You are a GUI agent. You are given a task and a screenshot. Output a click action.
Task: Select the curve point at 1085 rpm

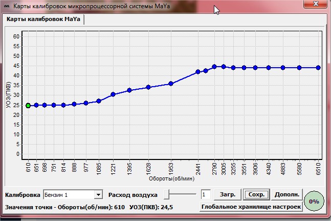[x=99, y=101]
